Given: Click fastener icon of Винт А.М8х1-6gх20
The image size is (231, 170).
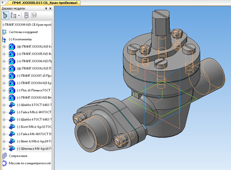Looking at the screenshot, I should (x=12, y=141).
